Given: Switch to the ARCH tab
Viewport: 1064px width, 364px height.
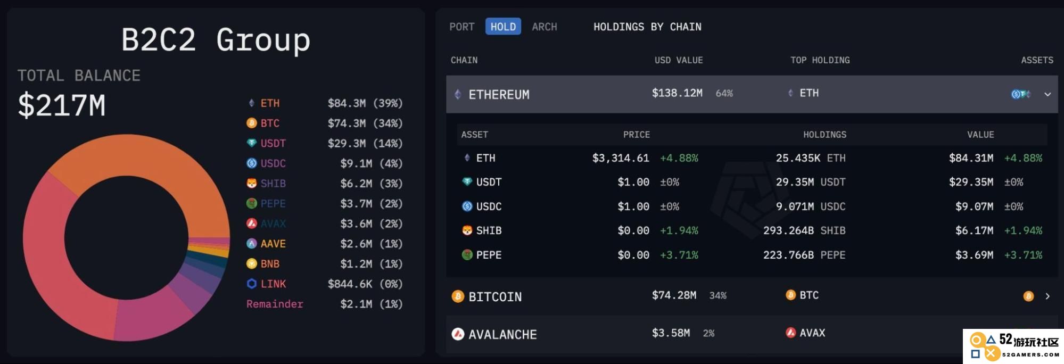Looking at the screenshot, I should coord(545,27).
